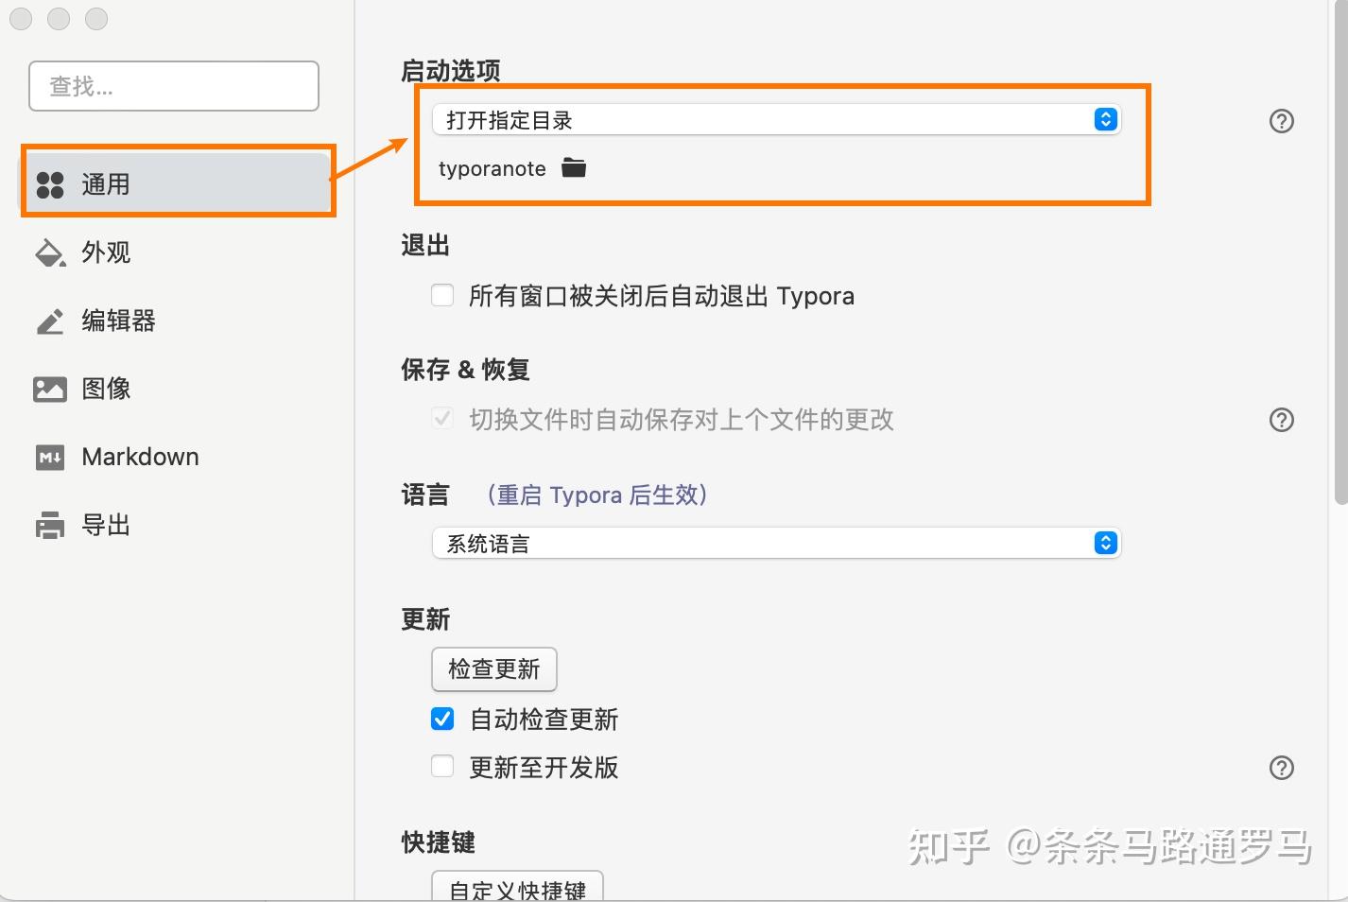Screen dimensions: 1348x902
Task: Click the 自定义快捷键 button
Action: (517, 887)
